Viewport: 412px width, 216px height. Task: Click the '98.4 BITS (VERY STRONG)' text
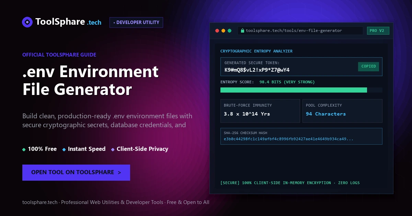coord(287,82)
